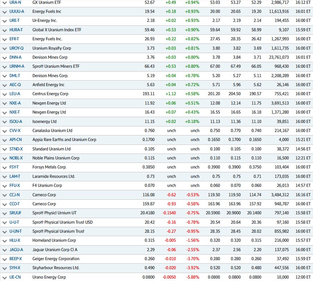Expand the DNN-A row chevron
Viewport: 313px width, 281px height.
[5, 58]
